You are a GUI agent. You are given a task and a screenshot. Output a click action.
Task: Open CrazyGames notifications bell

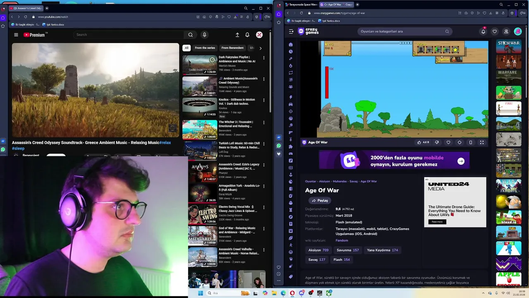[x=483, y=31]
